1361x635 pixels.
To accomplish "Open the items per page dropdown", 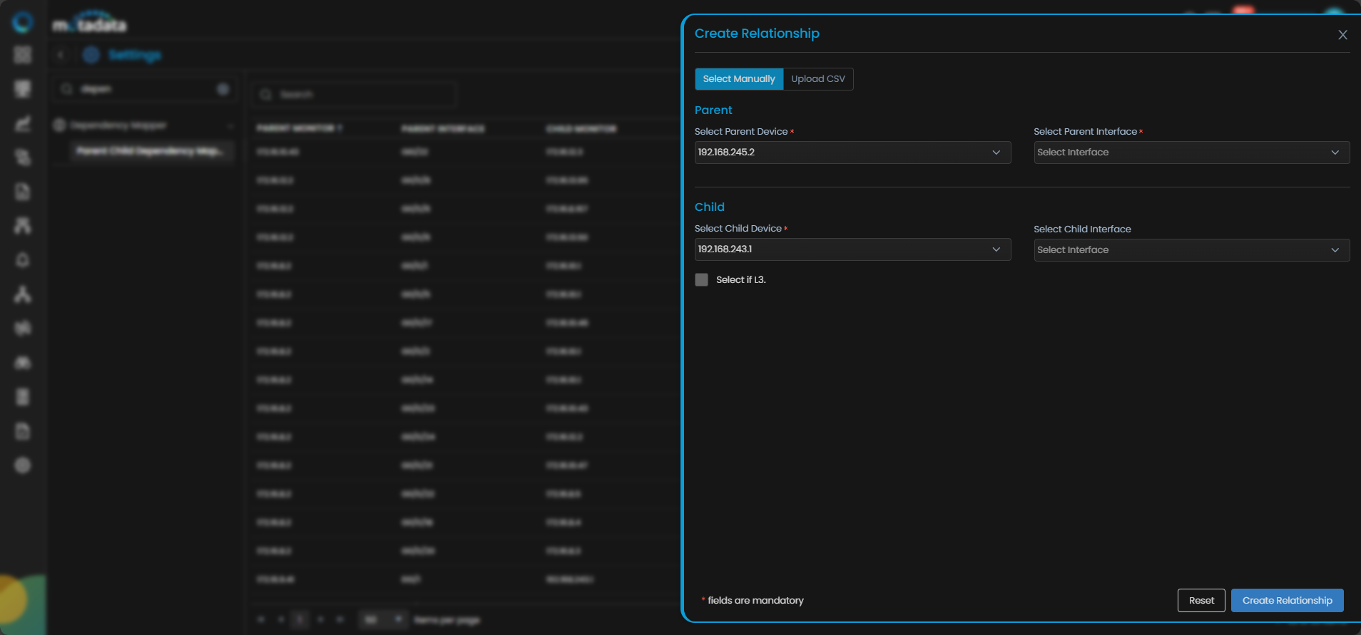I will click(x=382, y=619).
